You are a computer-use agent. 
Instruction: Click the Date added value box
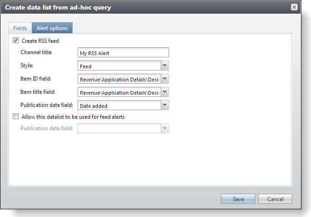[x=119, y=106]
